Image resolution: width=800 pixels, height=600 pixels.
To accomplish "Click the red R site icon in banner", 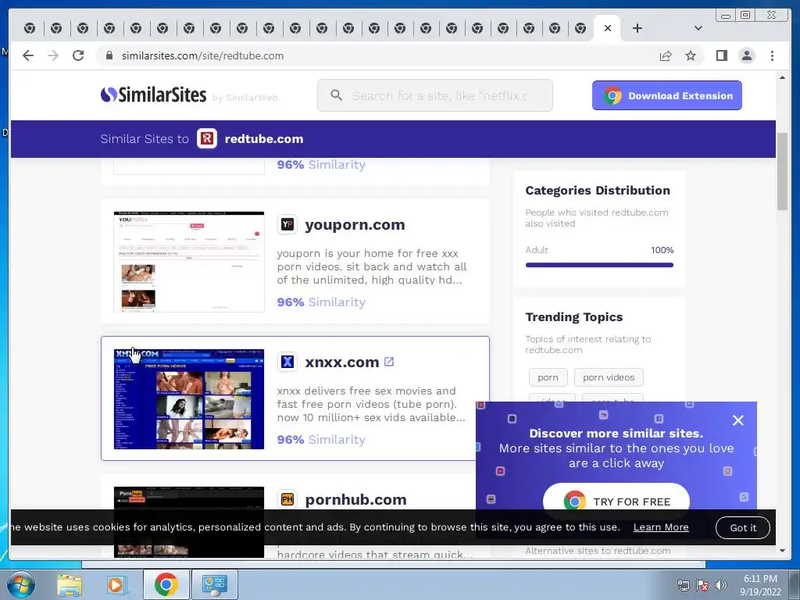I will [x=207, y=138].
